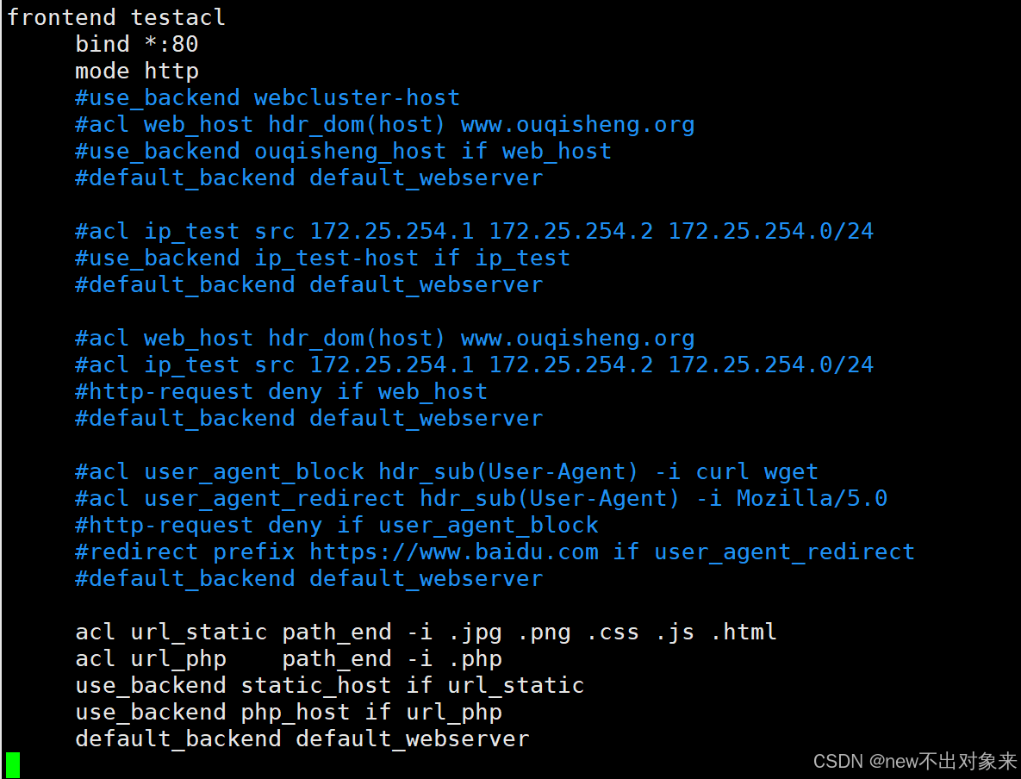Image resolution: width=1021 pixels, height=779 pixels.
Task: Click 'acl url_static path_end' line
Action: coord(426,632)
